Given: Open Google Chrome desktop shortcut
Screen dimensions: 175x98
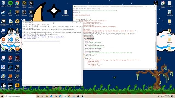Looking at the screenshot, I should point(17,4).
